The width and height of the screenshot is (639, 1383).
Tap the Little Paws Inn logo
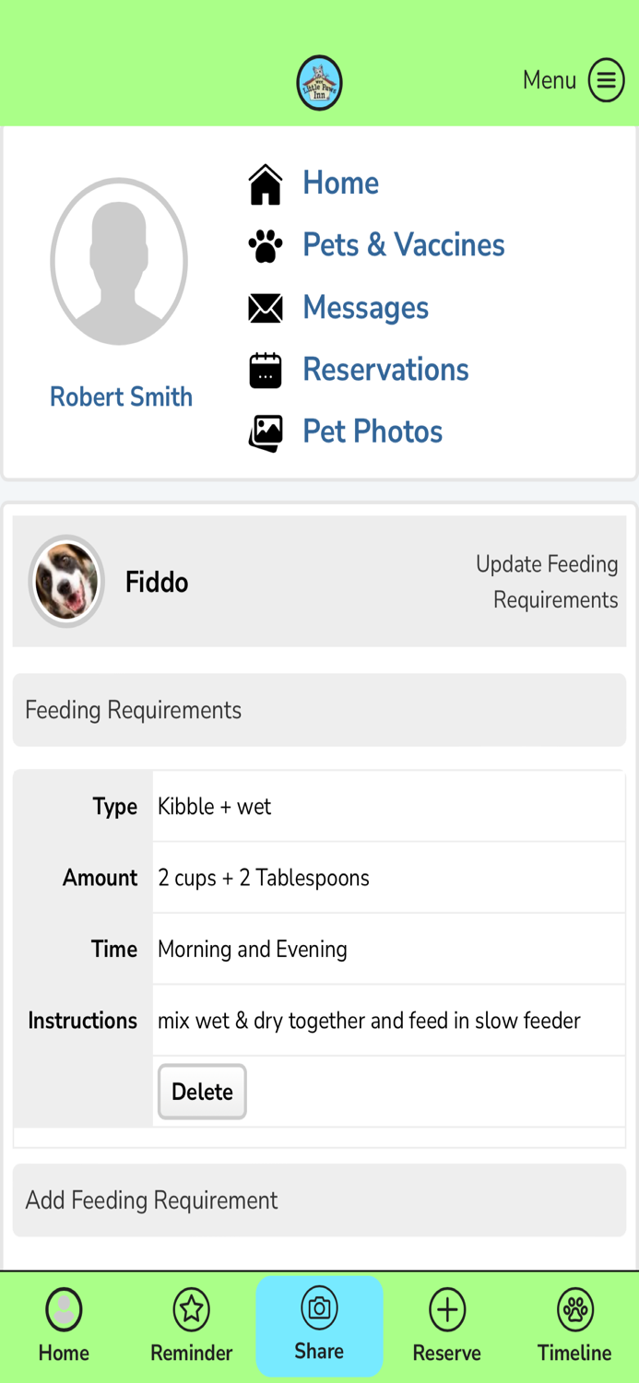[x=319, y=83]
